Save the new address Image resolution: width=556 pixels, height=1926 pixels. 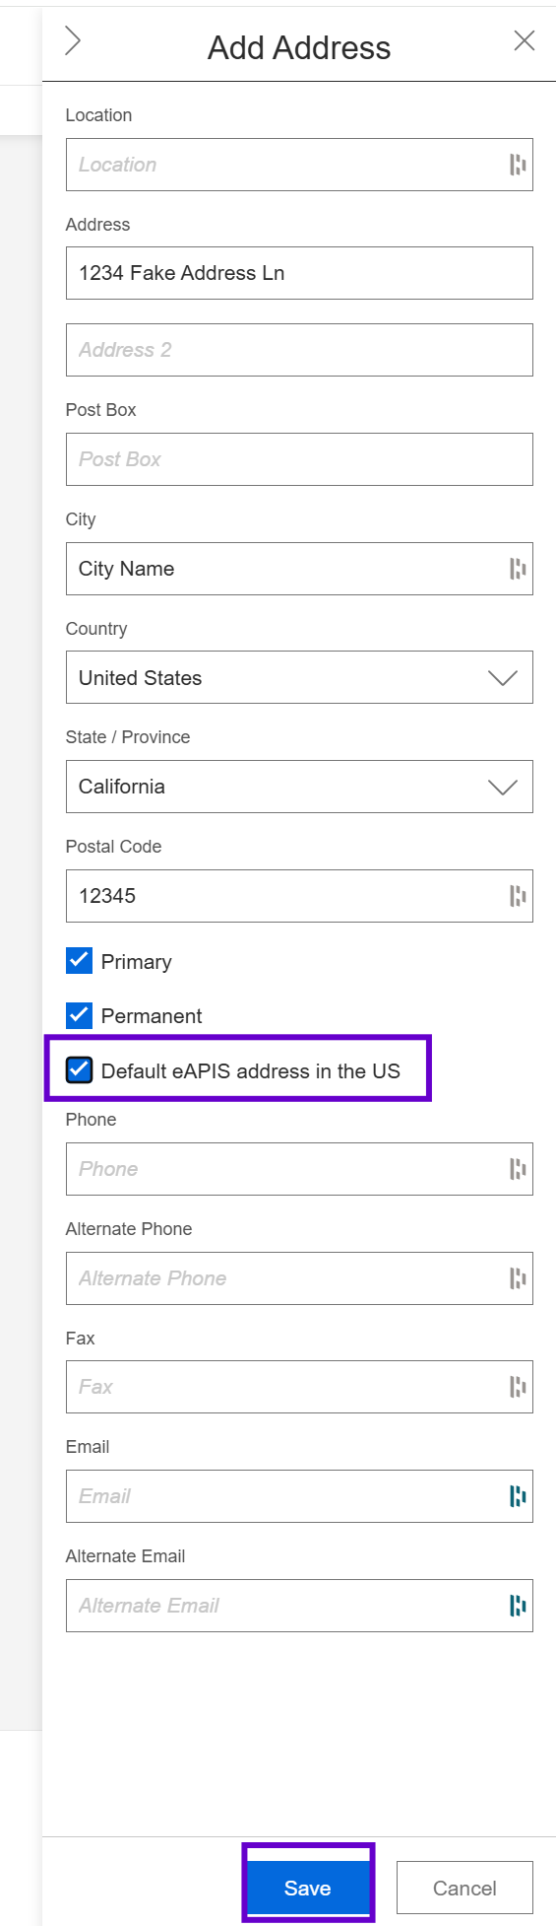[308, 1888]
